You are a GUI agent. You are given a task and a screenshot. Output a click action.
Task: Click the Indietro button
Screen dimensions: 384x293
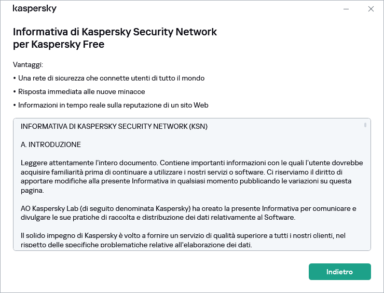339,272
